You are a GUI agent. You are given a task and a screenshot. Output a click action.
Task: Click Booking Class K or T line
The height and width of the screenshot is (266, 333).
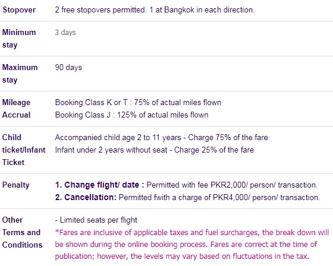click(138, 103)
